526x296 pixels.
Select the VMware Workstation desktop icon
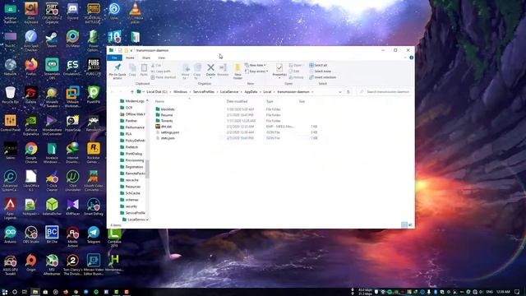coord(72,97)
